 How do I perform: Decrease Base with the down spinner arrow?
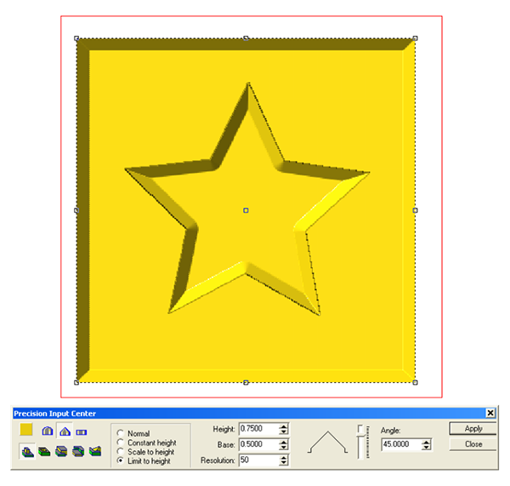coord(284,447)
